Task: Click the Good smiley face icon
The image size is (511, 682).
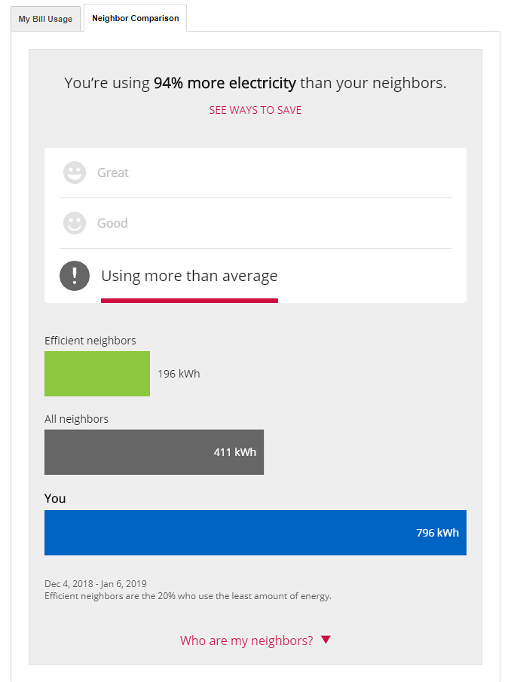Action: point(75,223)
